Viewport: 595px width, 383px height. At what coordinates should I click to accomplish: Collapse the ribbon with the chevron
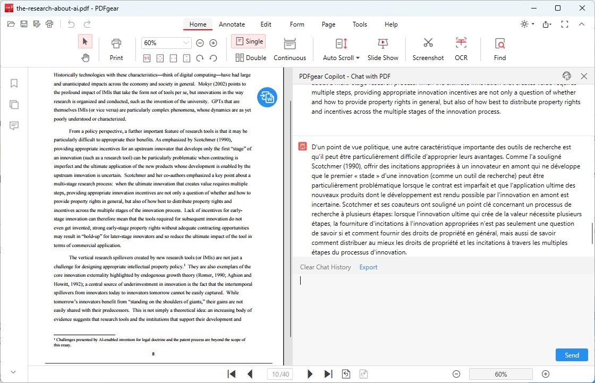pyautogui.click(x=581, y=24)
